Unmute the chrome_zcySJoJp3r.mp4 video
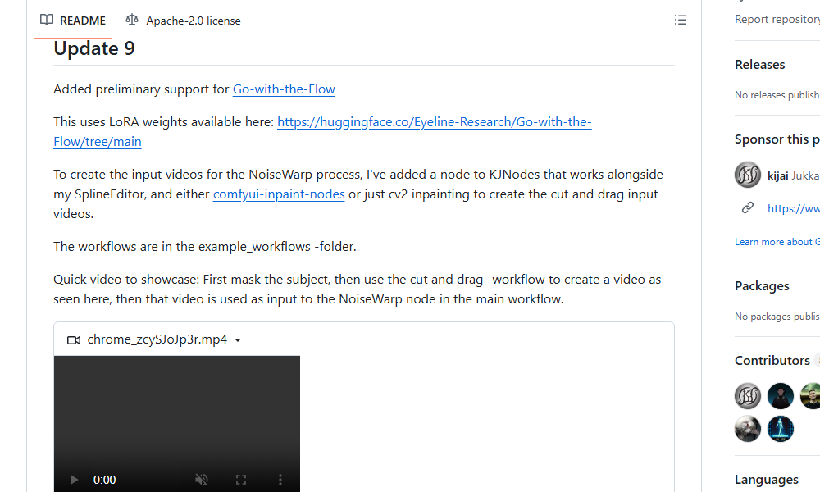Viewport: 820px width, 492px height. (x=202, y=480)
